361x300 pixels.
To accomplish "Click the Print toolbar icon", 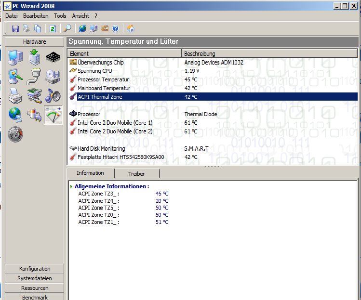I will click(x=26, y=28).
